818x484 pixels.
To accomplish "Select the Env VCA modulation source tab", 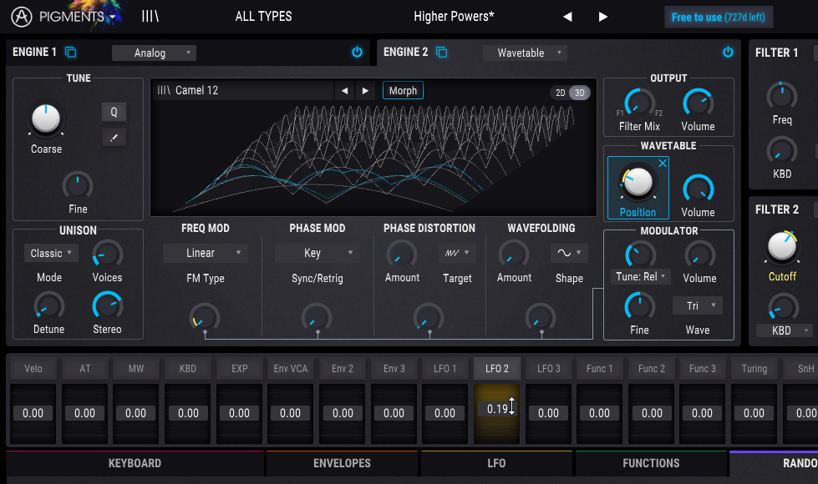I will (x=291, y=368).
